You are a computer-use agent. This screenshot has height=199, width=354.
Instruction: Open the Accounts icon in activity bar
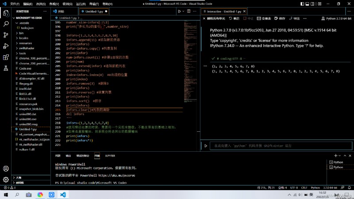pos(6,168)
